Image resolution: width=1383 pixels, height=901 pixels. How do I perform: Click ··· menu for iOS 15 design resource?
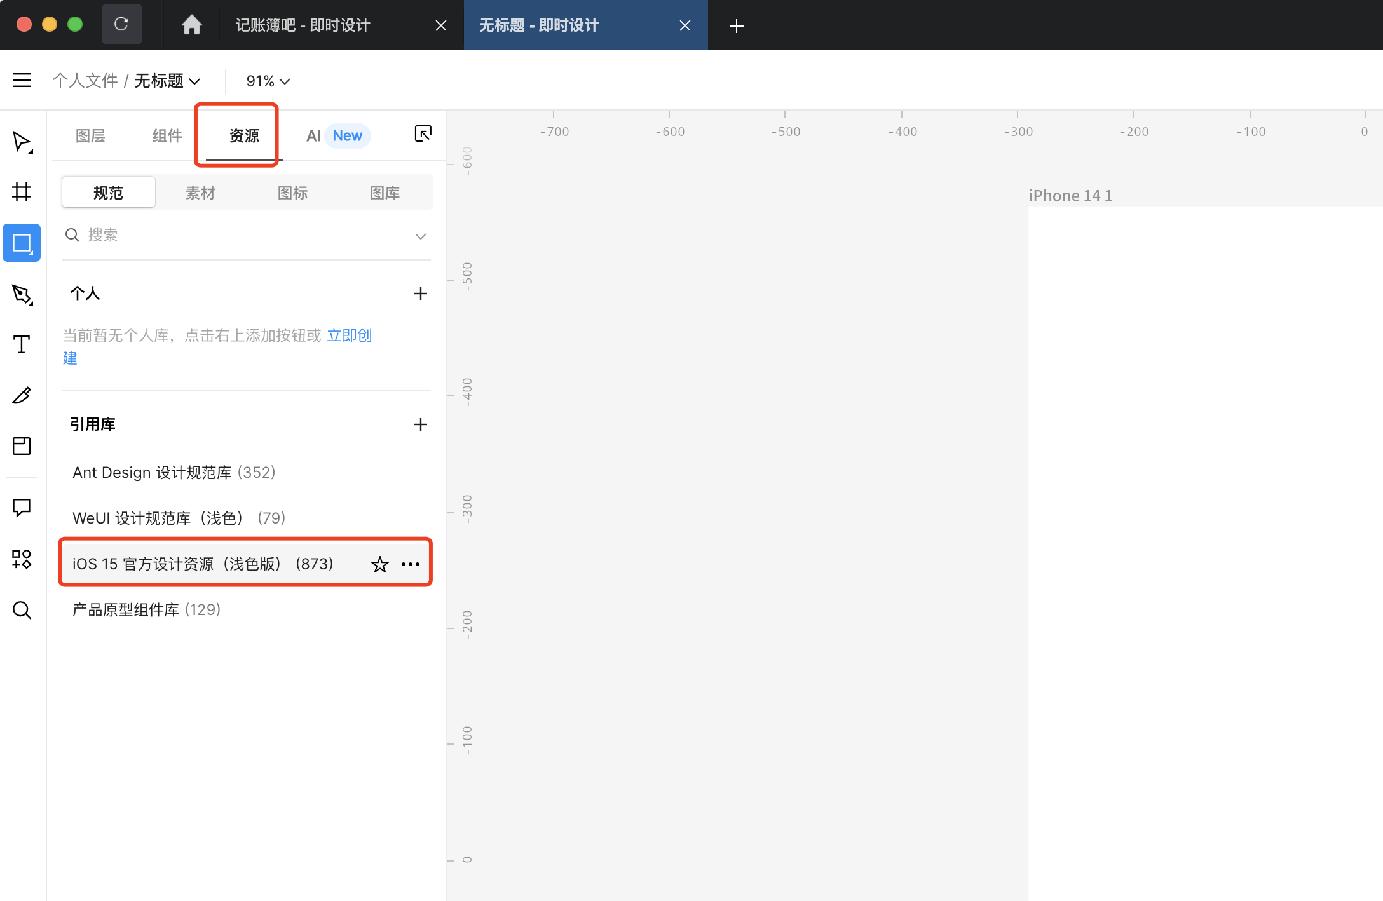point(411,562)
